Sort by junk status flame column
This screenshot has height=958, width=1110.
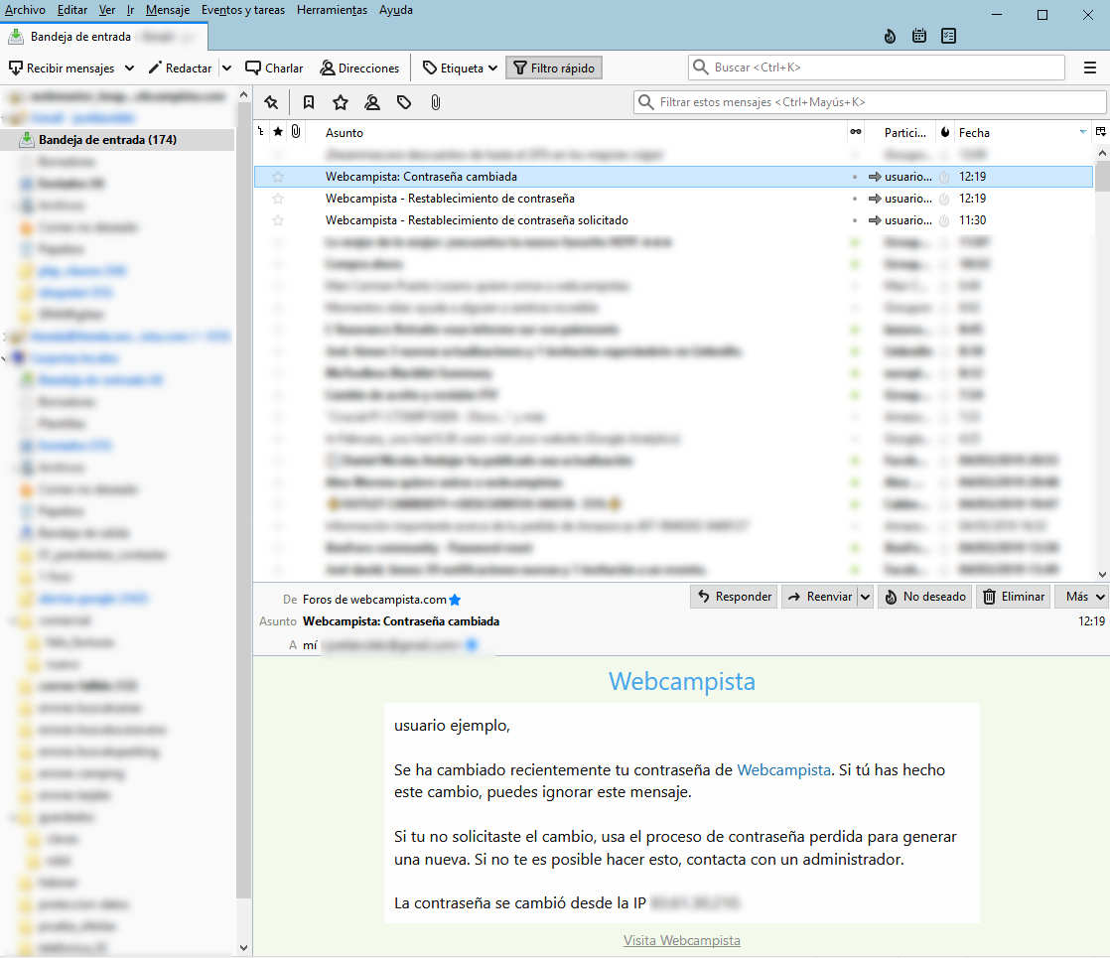coord(945,132)
